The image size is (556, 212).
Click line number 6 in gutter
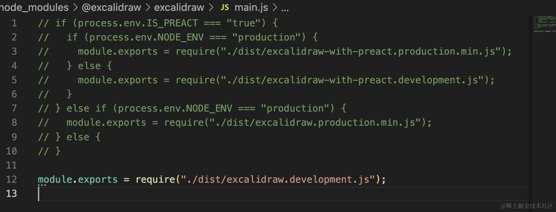pyautogui.click(x=14, y=94)
